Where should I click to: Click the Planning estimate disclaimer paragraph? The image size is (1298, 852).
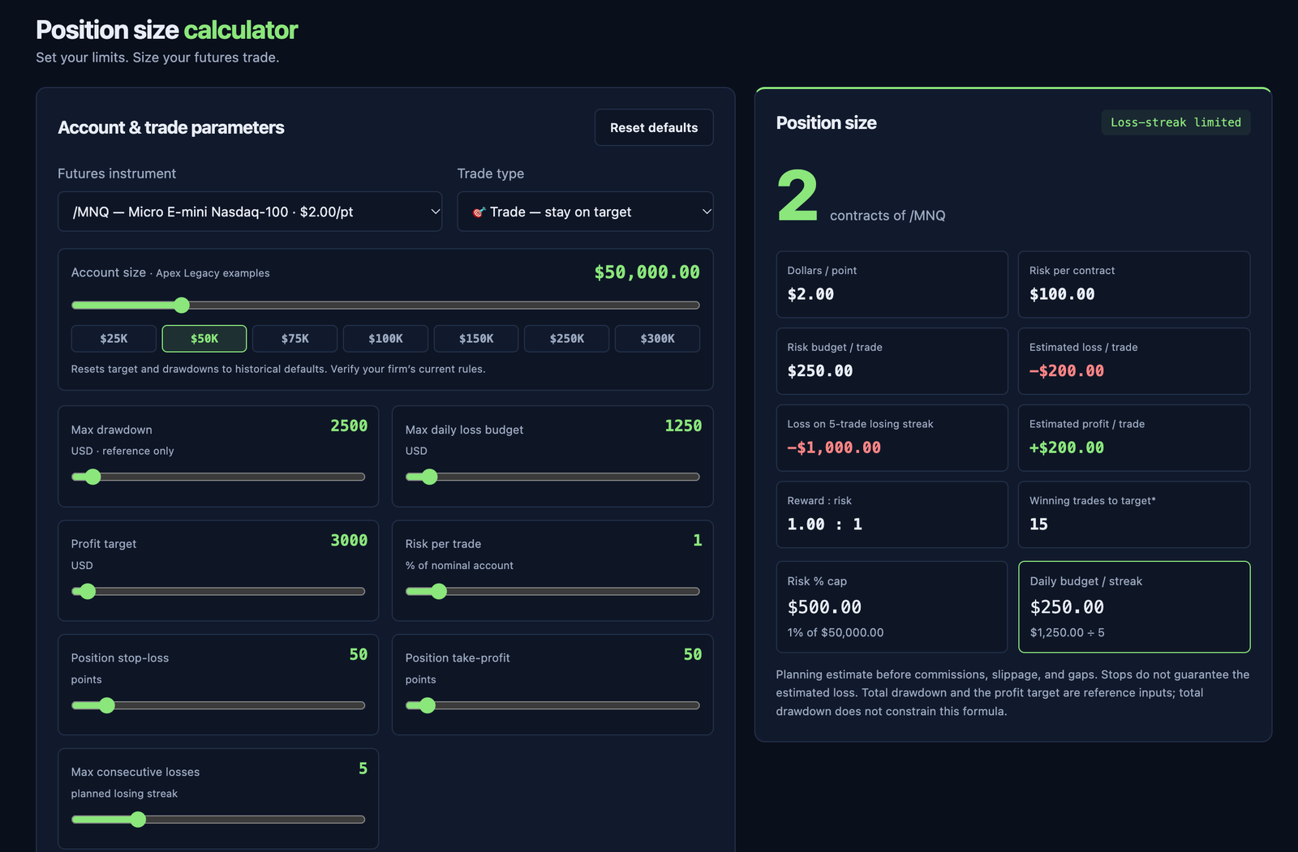coord(1012,693)
